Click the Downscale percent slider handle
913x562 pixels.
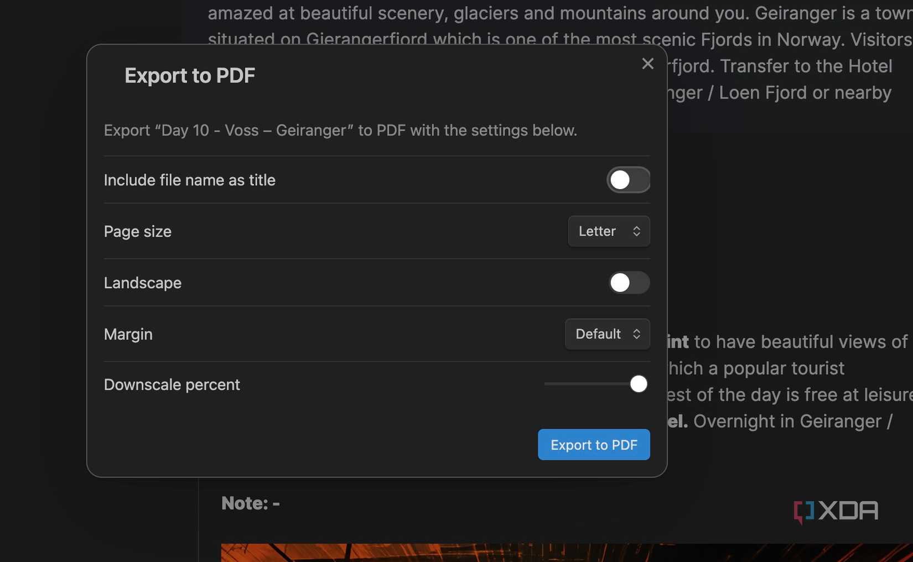coord(639,384)
